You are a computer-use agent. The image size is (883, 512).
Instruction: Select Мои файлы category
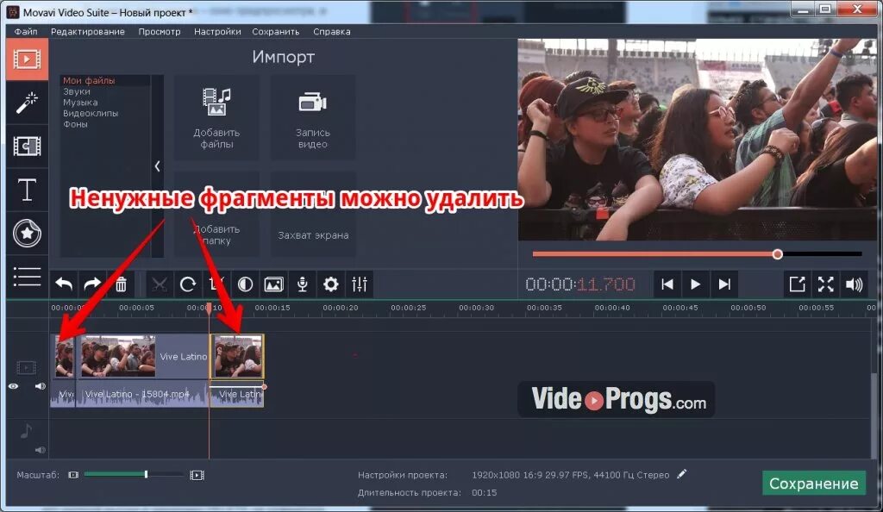click(x=89, y=80)
